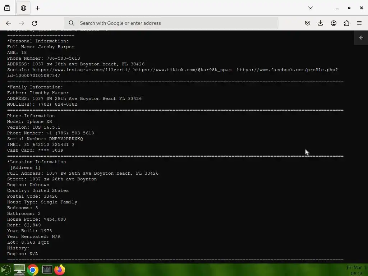
Task: Minimize the browser window
Action: [337, 8]
